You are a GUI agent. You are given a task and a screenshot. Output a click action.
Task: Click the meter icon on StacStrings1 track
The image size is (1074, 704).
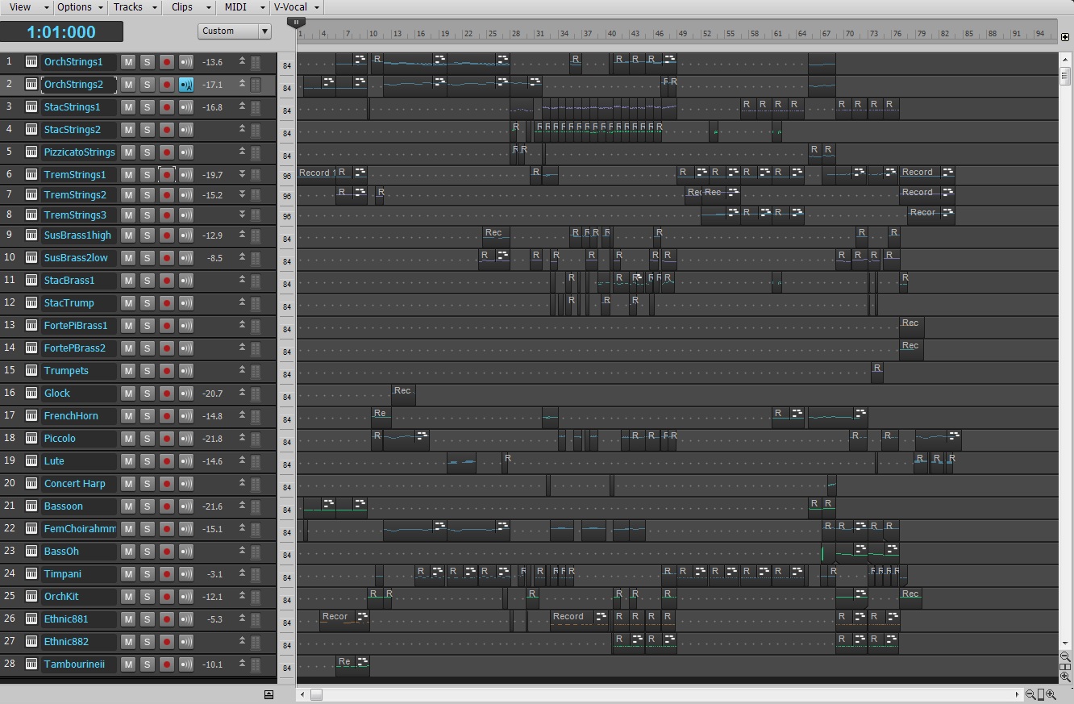tap(256, 107)
